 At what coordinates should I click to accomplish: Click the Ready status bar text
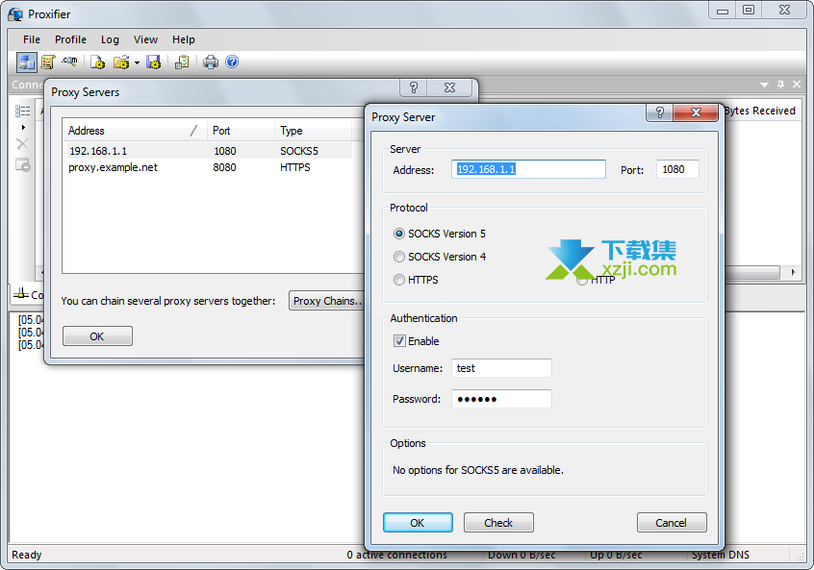[27, 555]
